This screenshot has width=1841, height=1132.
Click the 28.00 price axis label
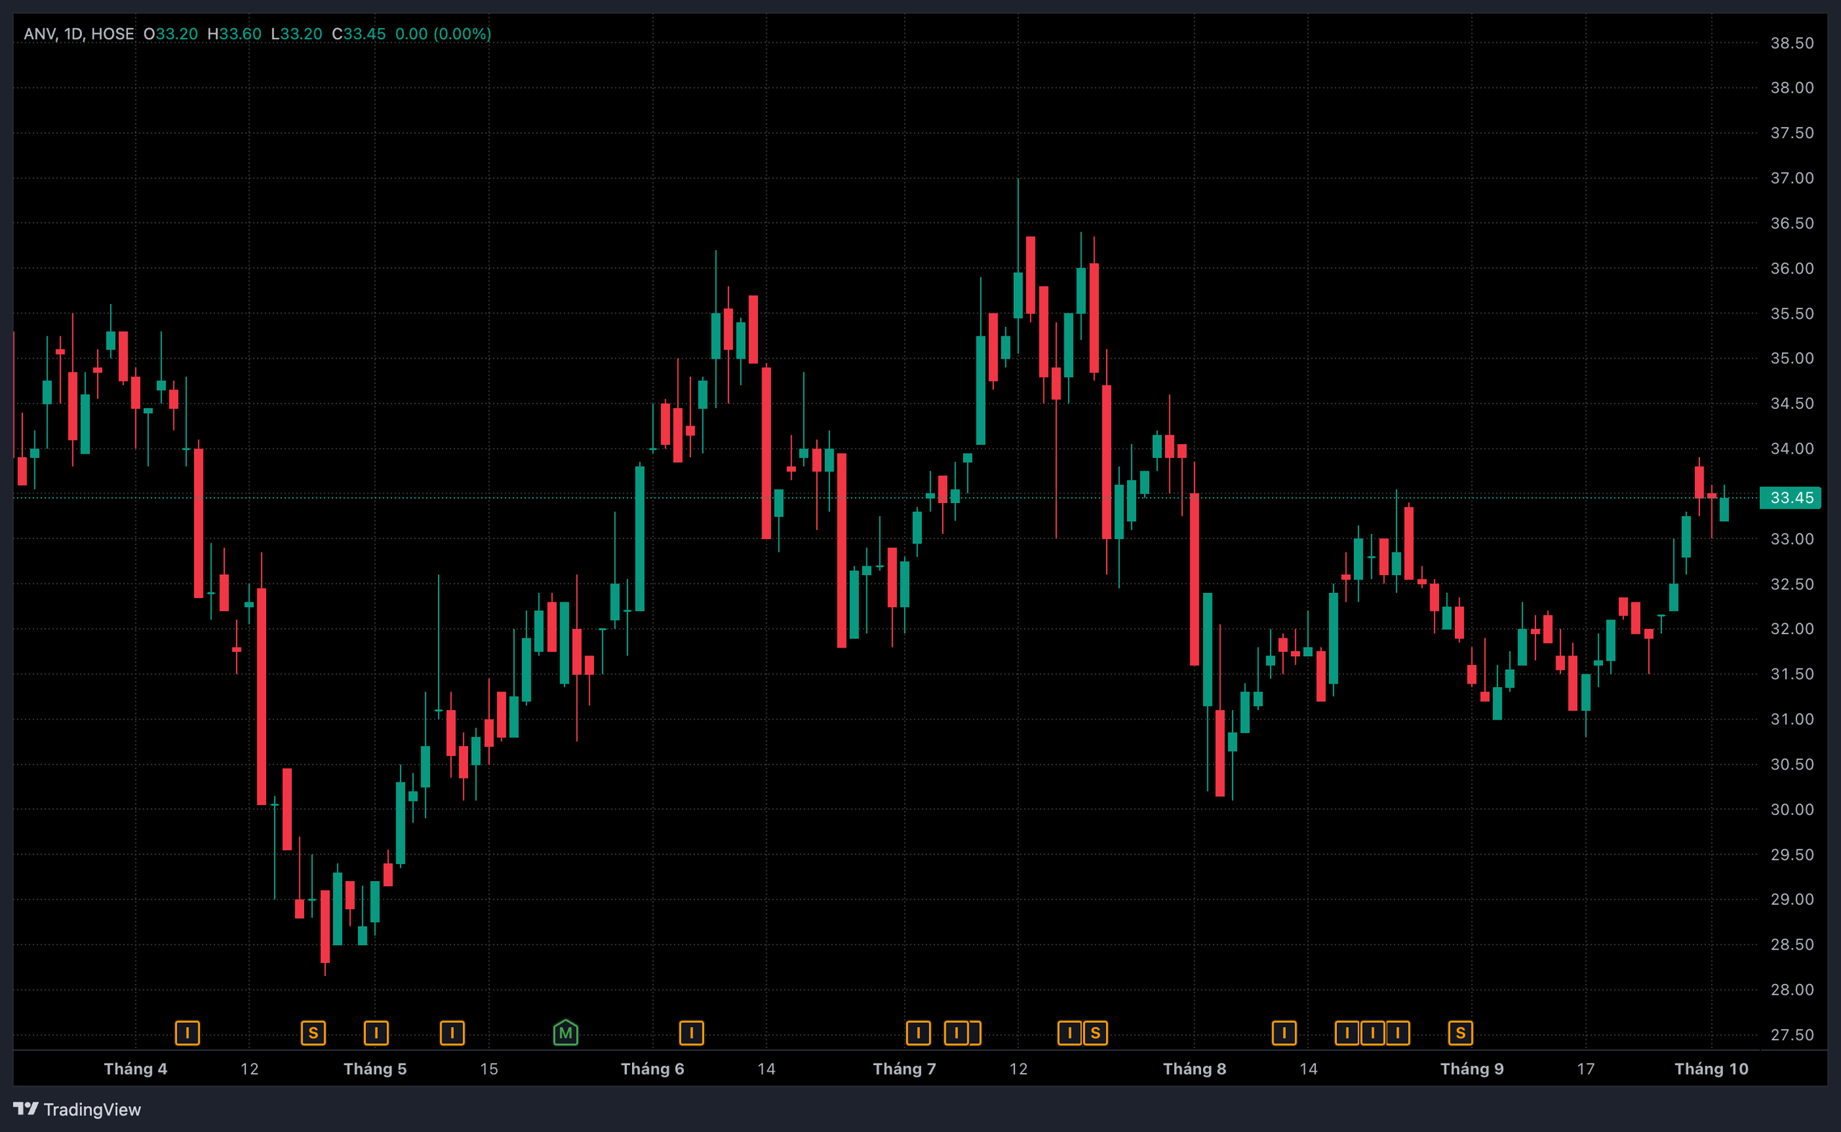click(x=1791, y=989)
